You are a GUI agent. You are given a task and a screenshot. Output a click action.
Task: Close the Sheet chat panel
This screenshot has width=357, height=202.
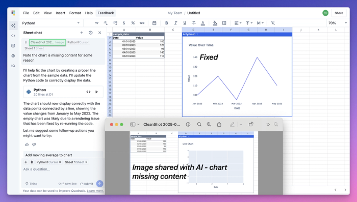100,33
